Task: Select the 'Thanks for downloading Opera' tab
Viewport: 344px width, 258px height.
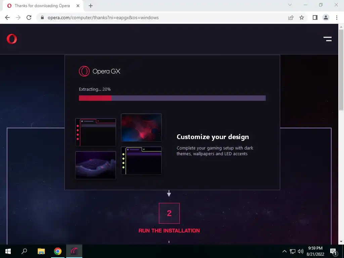Action: [43, 6]
